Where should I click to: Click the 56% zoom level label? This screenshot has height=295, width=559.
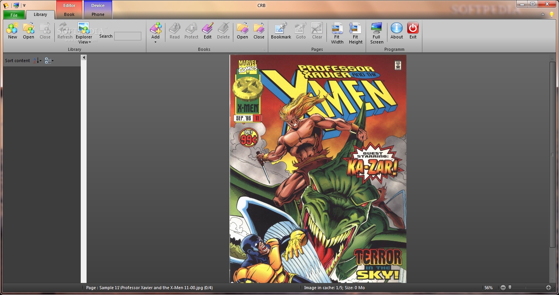488,288
